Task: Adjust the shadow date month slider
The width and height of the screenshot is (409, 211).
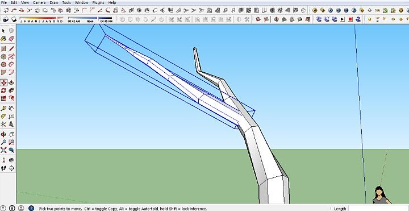Action: [41, 19]
